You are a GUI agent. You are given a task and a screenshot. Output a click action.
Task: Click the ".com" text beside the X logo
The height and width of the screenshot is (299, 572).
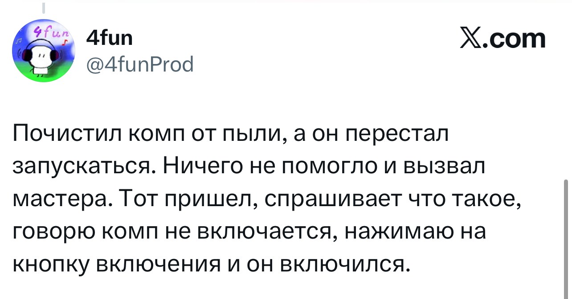point(516,39)
